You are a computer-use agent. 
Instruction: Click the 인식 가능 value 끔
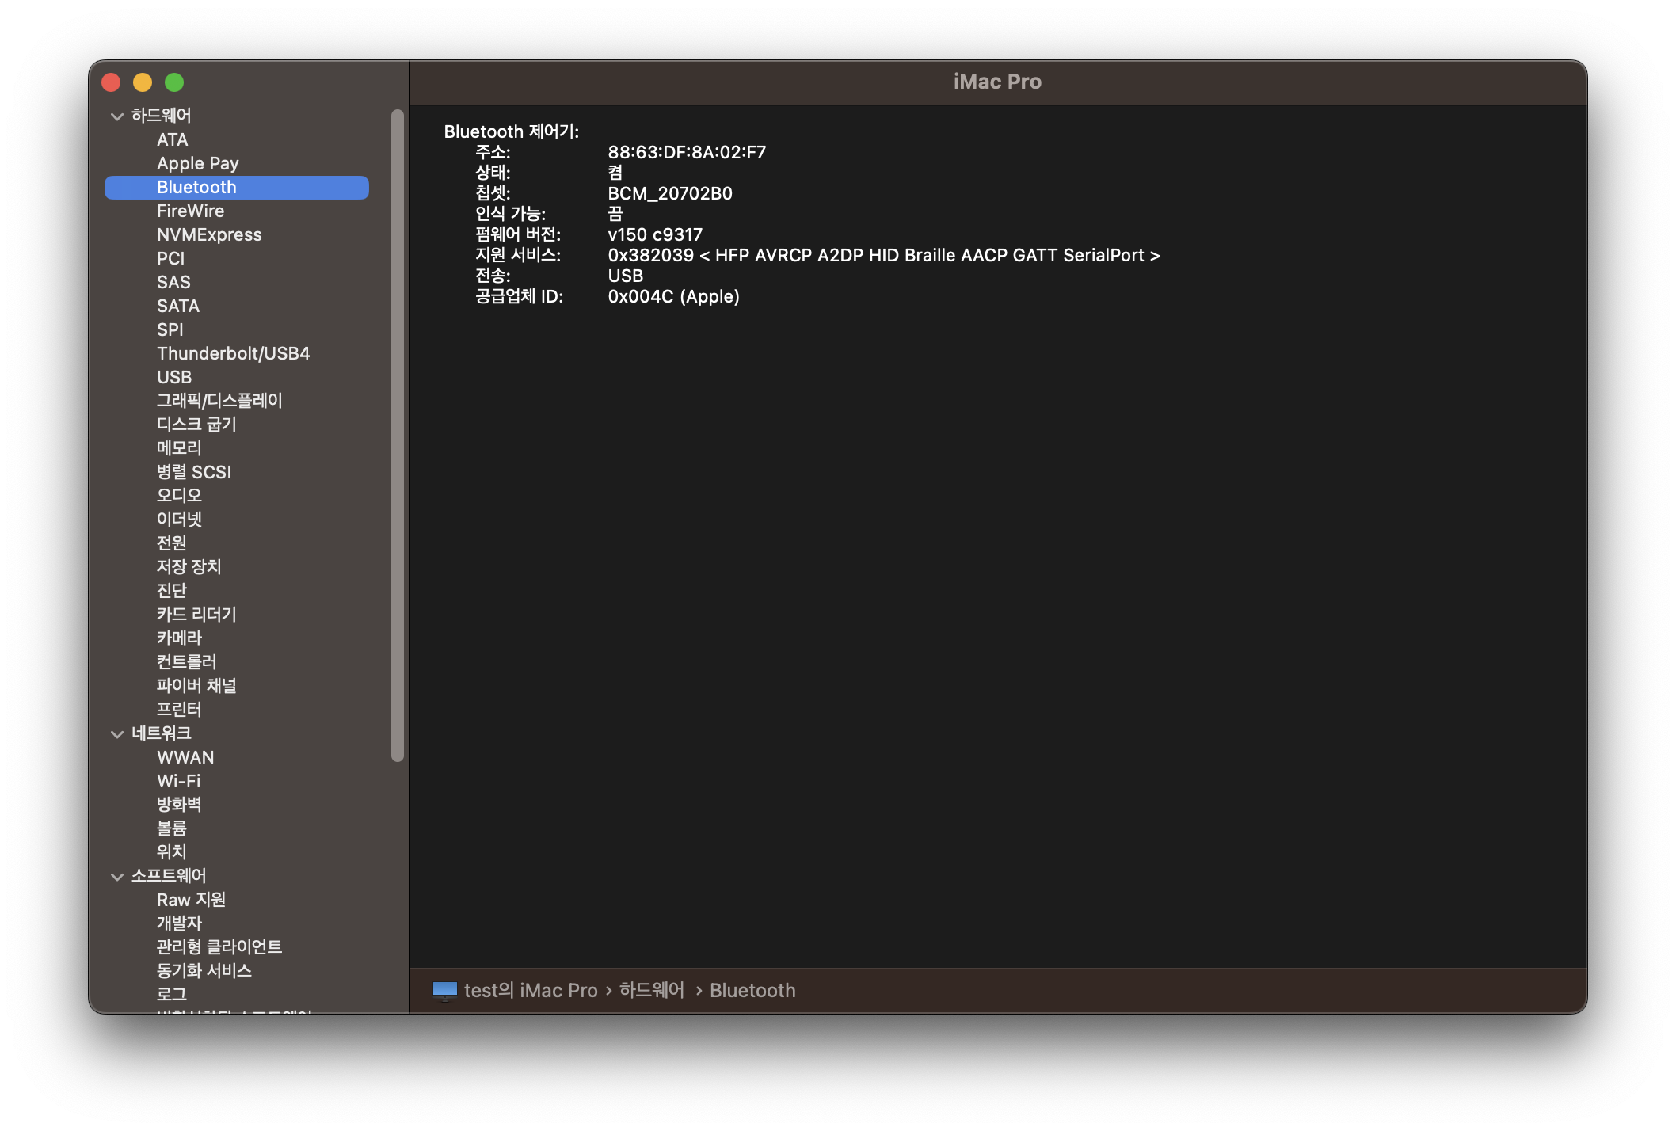615,214
